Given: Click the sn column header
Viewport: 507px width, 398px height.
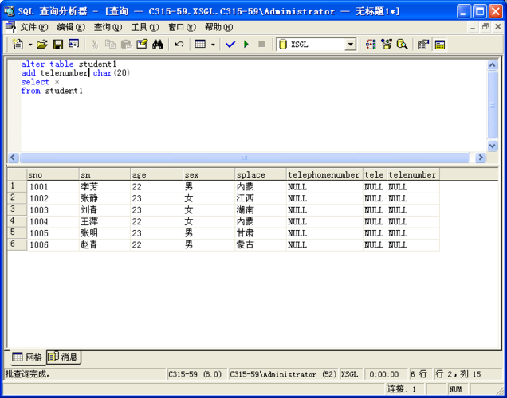Looking at the screenshot, I should 104,174.
